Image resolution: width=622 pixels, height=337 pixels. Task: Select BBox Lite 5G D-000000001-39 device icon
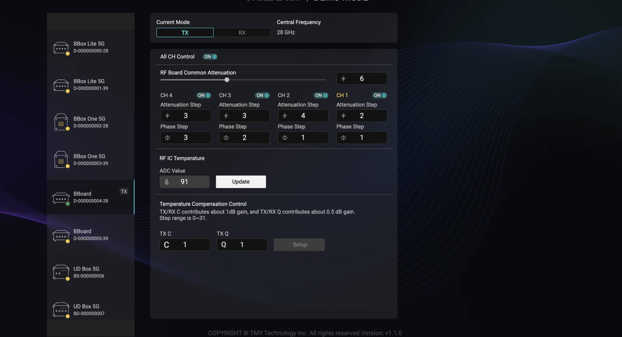[61, 85]
